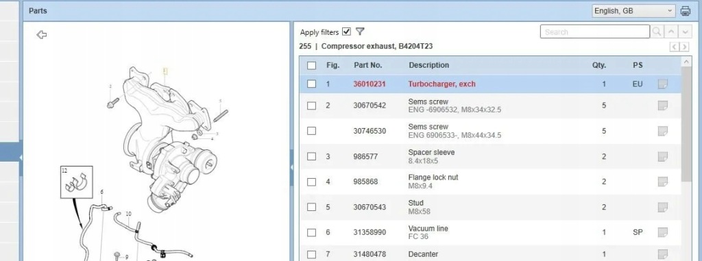This screenshot has width=702, height=261.
Task: Click the parts list vertical scrollbar thumb
Action: point(686,124)
